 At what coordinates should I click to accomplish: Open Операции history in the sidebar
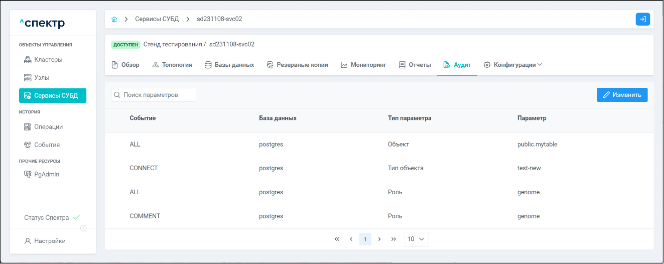[48, 127]
